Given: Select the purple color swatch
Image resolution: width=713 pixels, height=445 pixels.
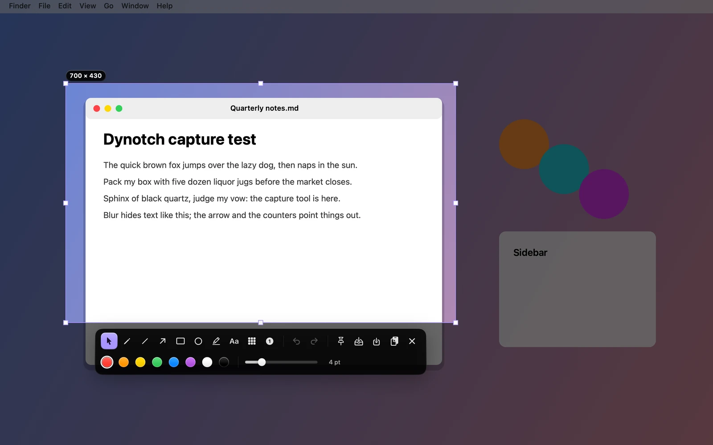Looking at the screenshot, I should pos(191,362).
